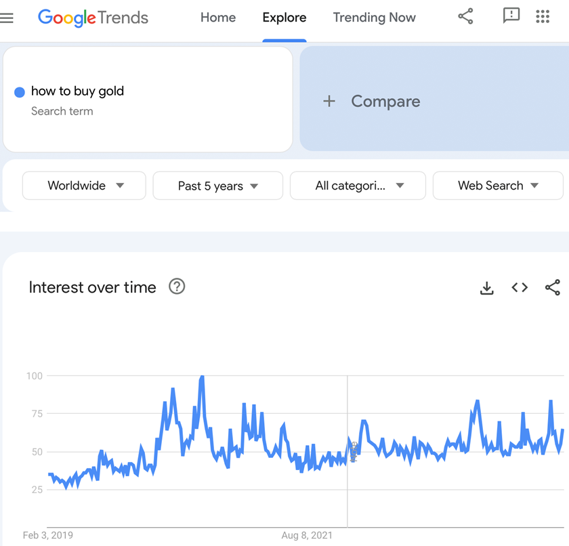Viewport: 569px width, 546px height.
Task: Click the plus icon to compare
Action: pos(329,102)
